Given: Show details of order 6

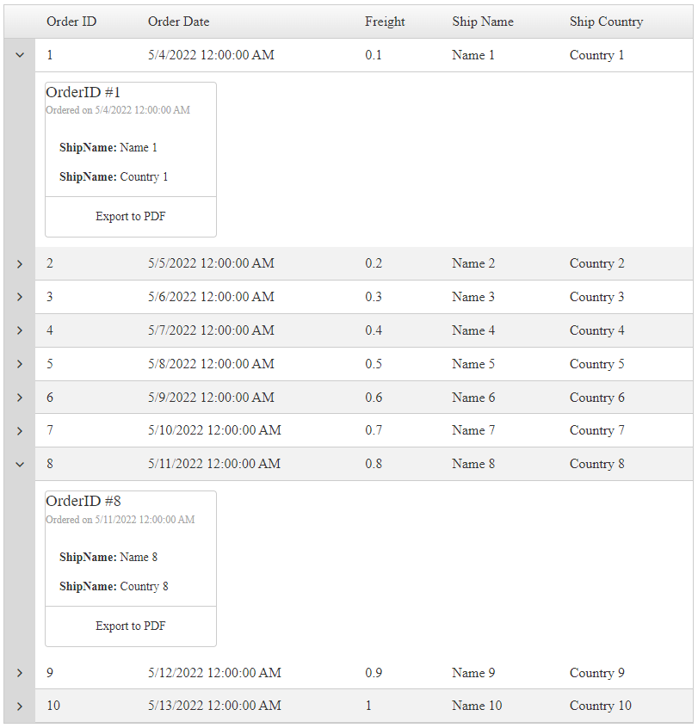Looking at the screenshot, I should pyautogui.click(x=20, y=398).
